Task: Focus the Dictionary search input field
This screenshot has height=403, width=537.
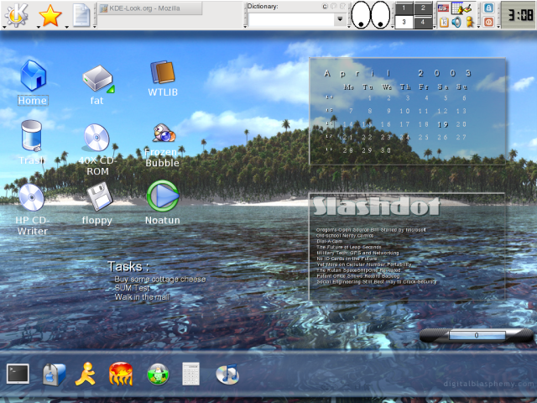Action: point(291,19)
